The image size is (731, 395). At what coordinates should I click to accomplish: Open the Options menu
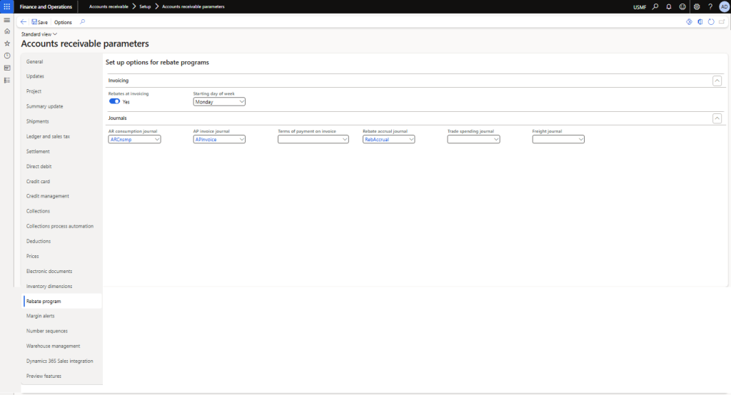click(x=63, y=22)
